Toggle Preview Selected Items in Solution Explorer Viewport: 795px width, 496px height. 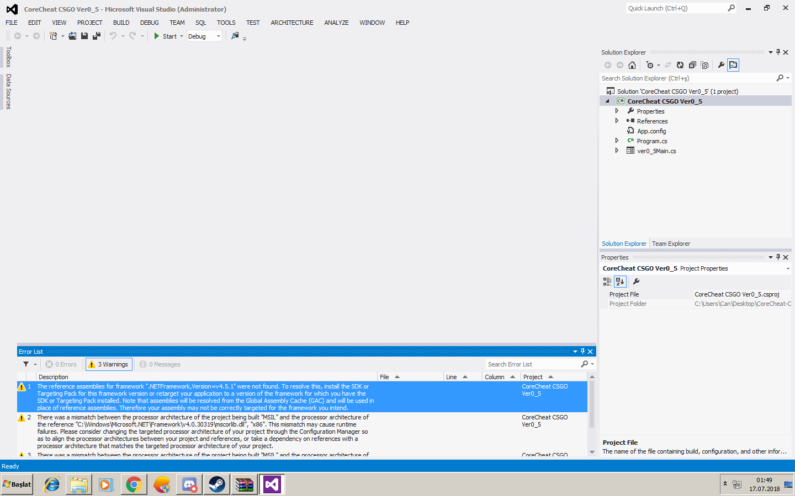pyautogui.click(x=733, y=65)
